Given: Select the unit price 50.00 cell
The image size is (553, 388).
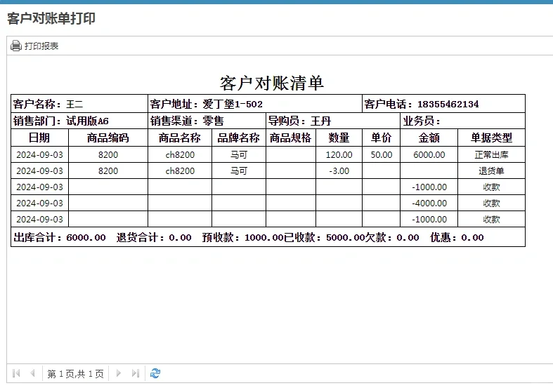Looking at the screenshot, I should point(382,154).
